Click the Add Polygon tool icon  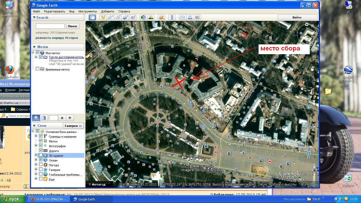(x=110, y=18)
